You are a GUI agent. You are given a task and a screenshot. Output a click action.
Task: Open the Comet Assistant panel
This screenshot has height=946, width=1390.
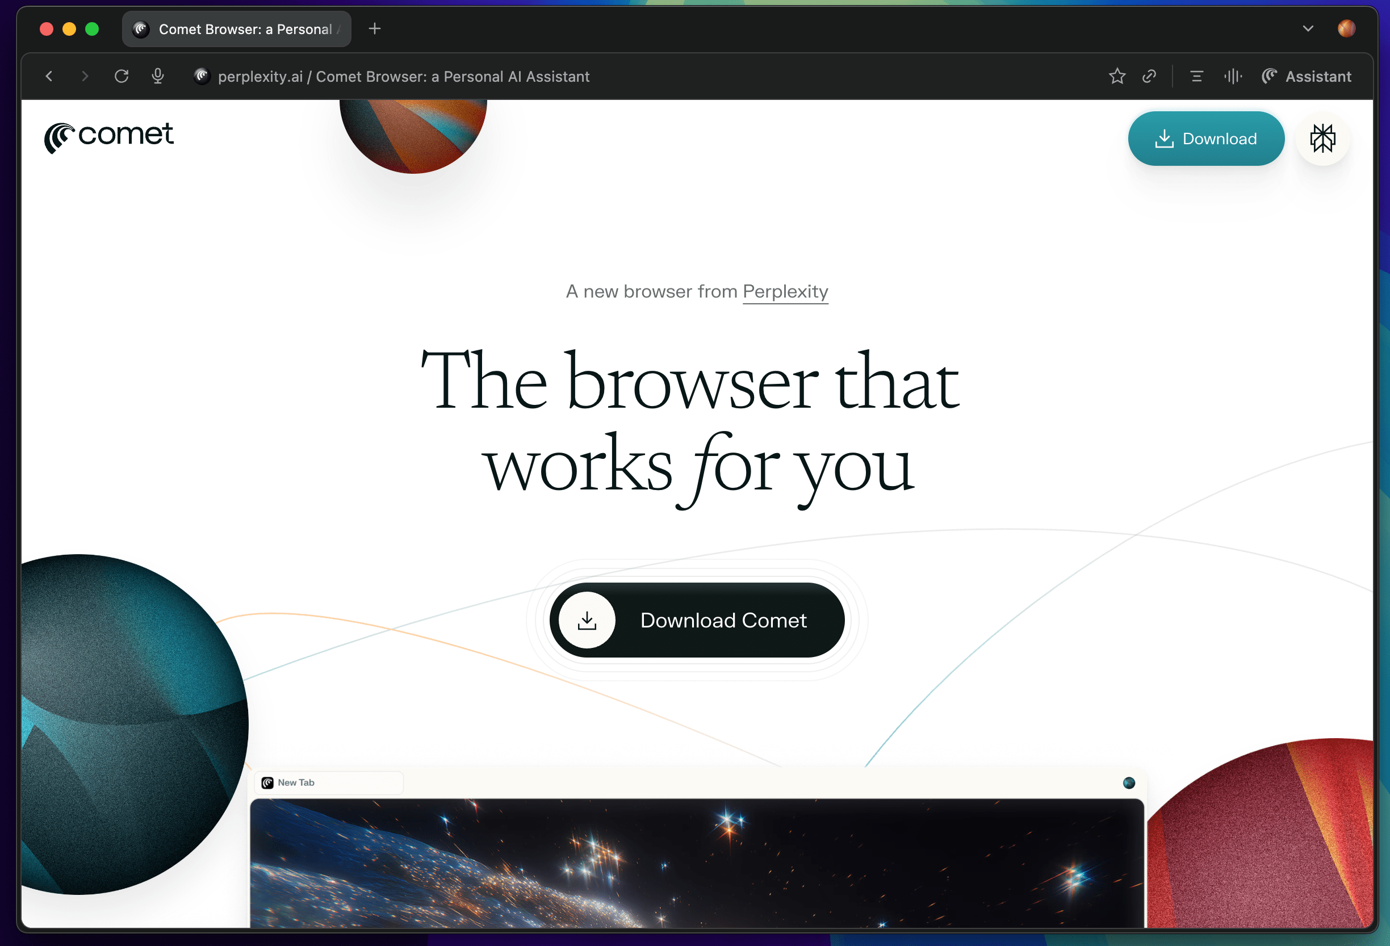pos(1307,76)
